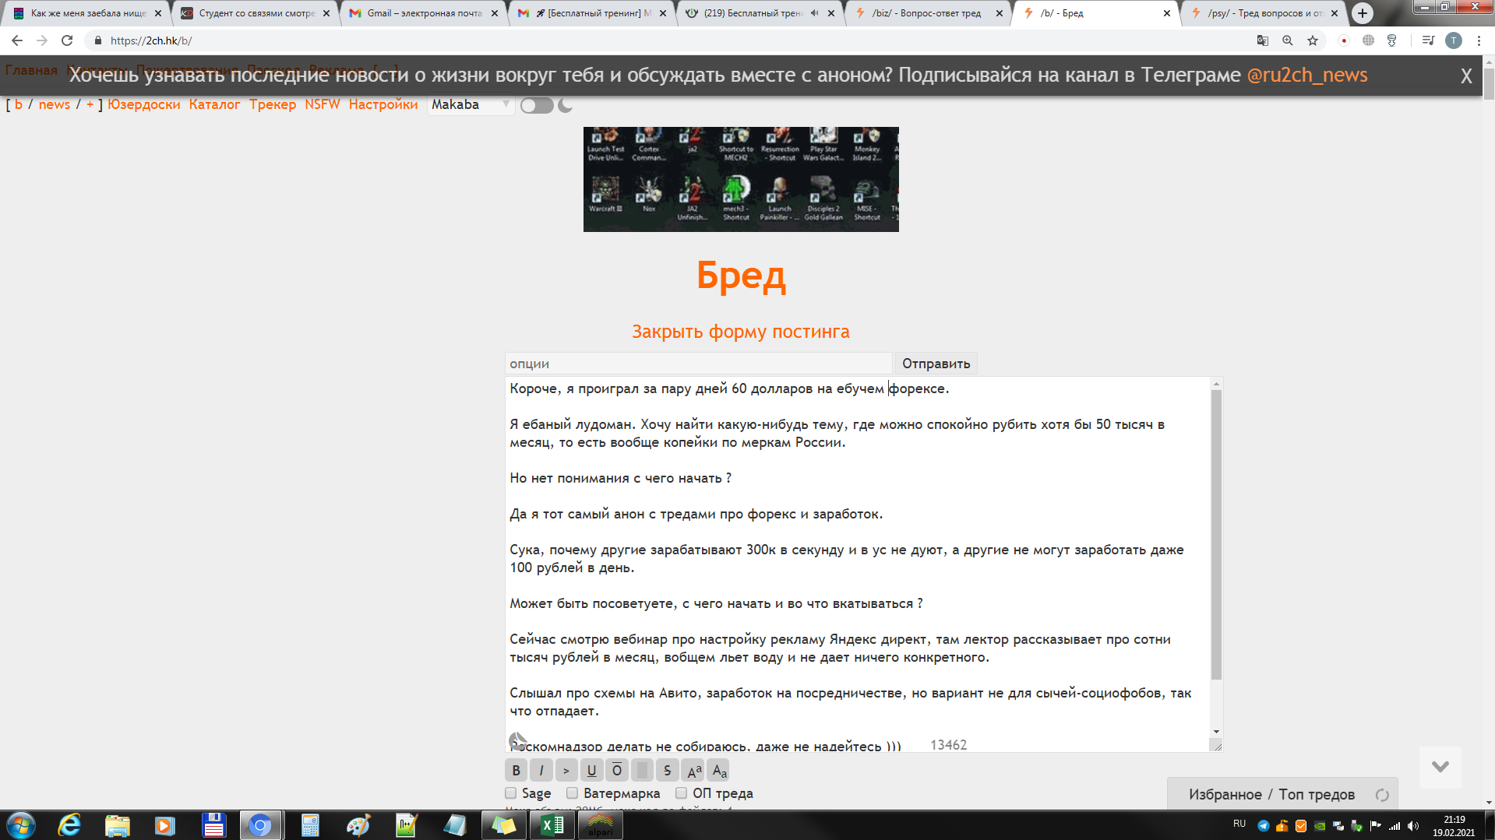Open Excel from the taskbar
Image resolution: width=1495 pixels, height=840 pixels.
point(552,825)
